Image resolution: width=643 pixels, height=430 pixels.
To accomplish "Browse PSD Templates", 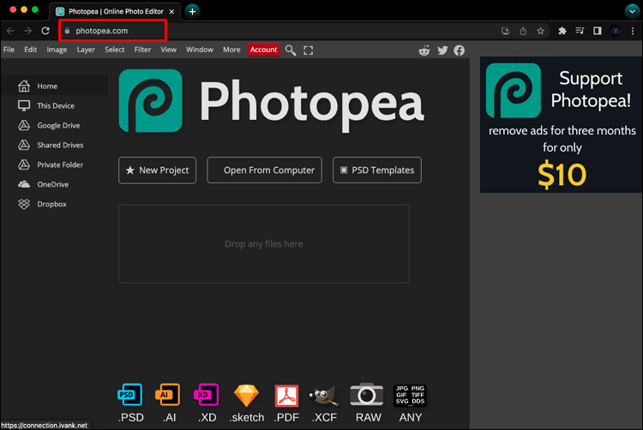I will [376, 170].
